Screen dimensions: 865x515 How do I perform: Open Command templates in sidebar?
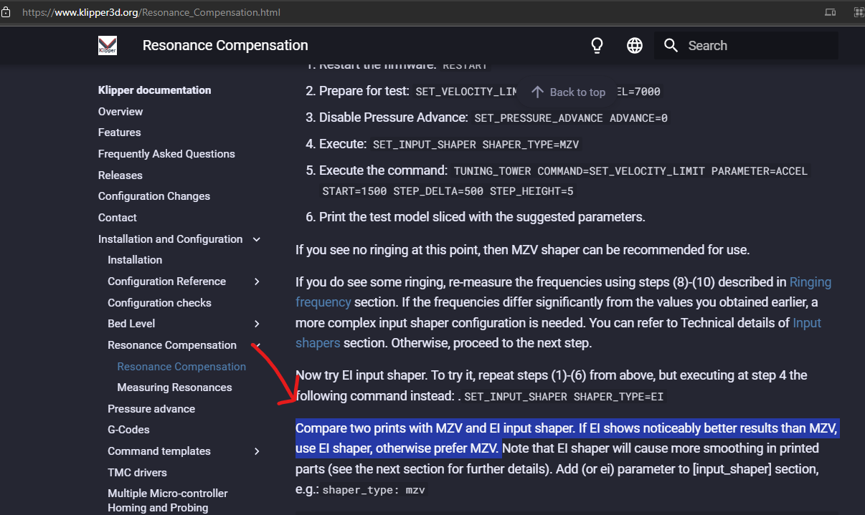(x=159, y=451)
